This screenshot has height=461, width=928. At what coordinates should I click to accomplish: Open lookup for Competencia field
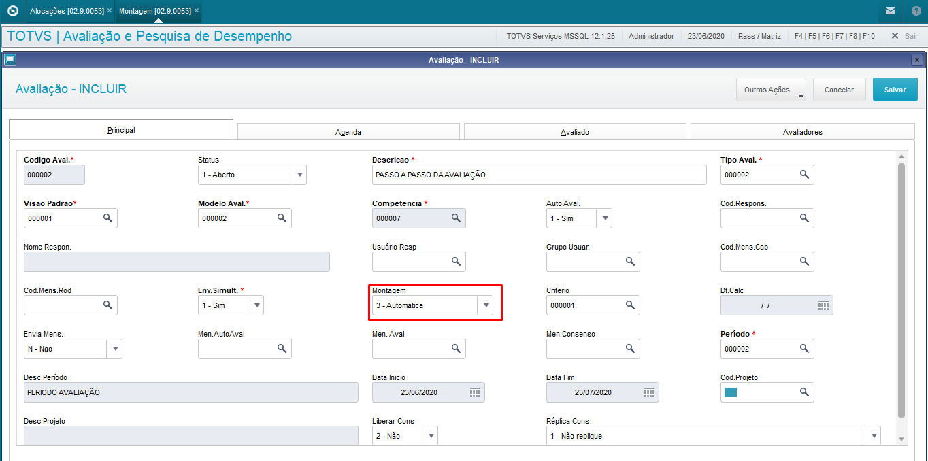455,218
